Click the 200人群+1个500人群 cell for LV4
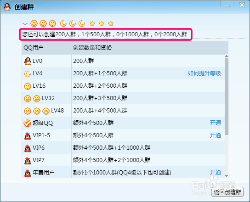The height and width of the screenshot is (202, 250). coord(100,73)
